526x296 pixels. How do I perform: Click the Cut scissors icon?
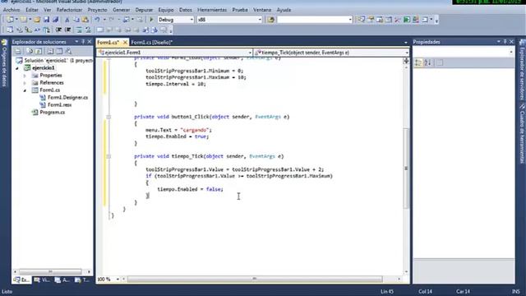pos(67,20)
